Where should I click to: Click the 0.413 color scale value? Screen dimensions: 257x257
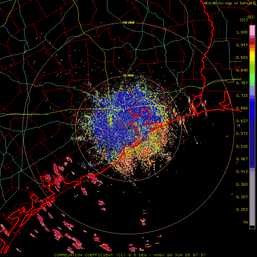(x=242, y=172)
